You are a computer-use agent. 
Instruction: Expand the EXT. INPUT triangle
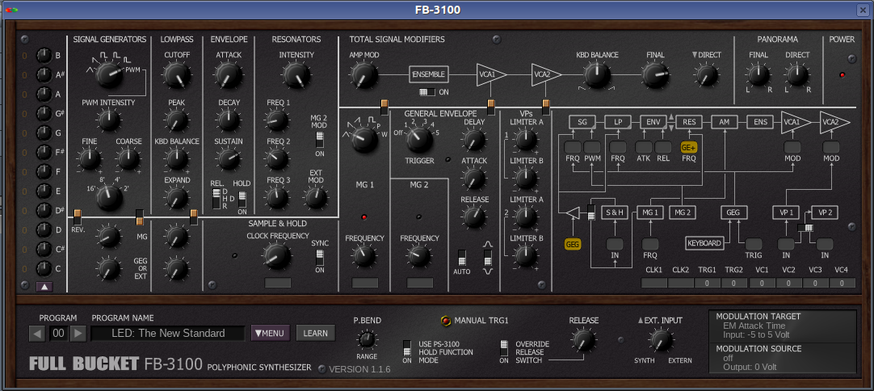[641, 320]
